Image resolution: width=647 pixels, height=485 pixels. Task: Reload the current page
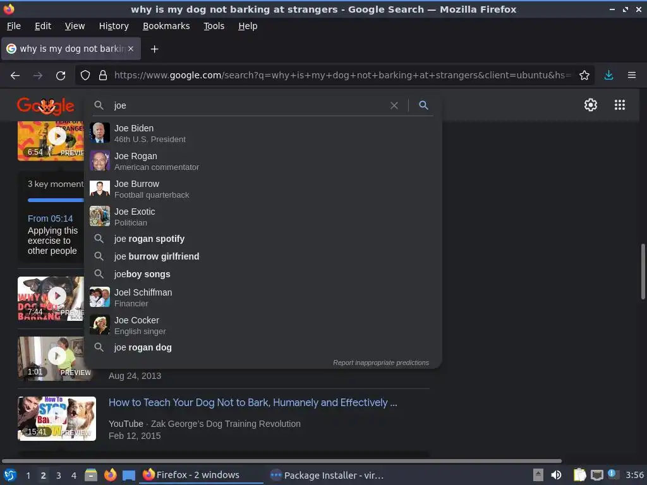click(x=61, y=76)
